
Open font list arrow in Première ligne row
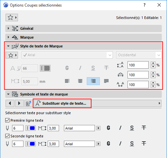pyautogui.click(x=99, y=128)
